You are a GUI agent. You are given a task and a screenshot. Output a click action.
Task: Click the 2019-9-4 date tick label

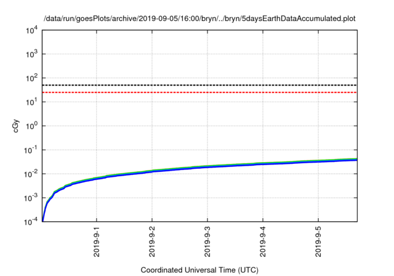[263, 242]
